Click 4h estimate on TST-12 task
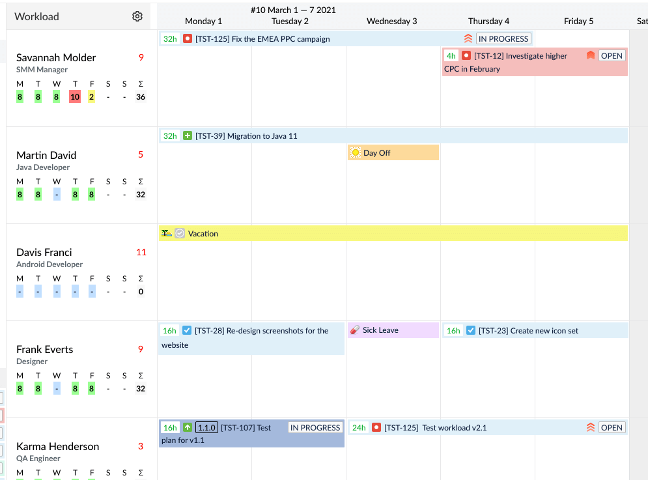Image resolution: width=648 pixels, height=480 pixels. 451,55
